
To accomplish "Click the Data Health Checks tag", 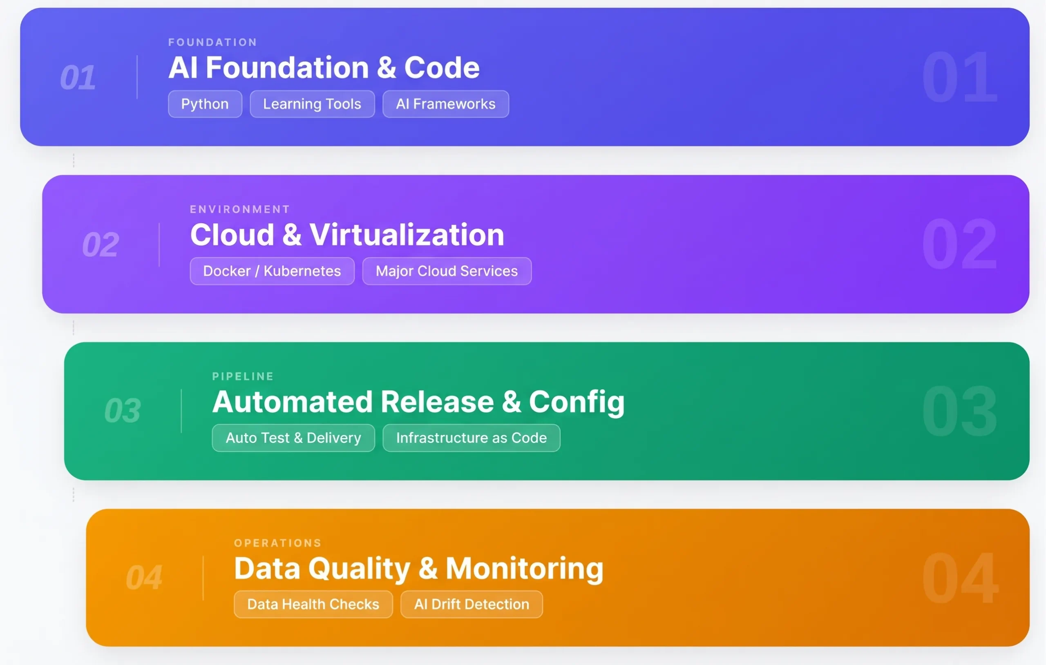I will (x=313, y=604).
